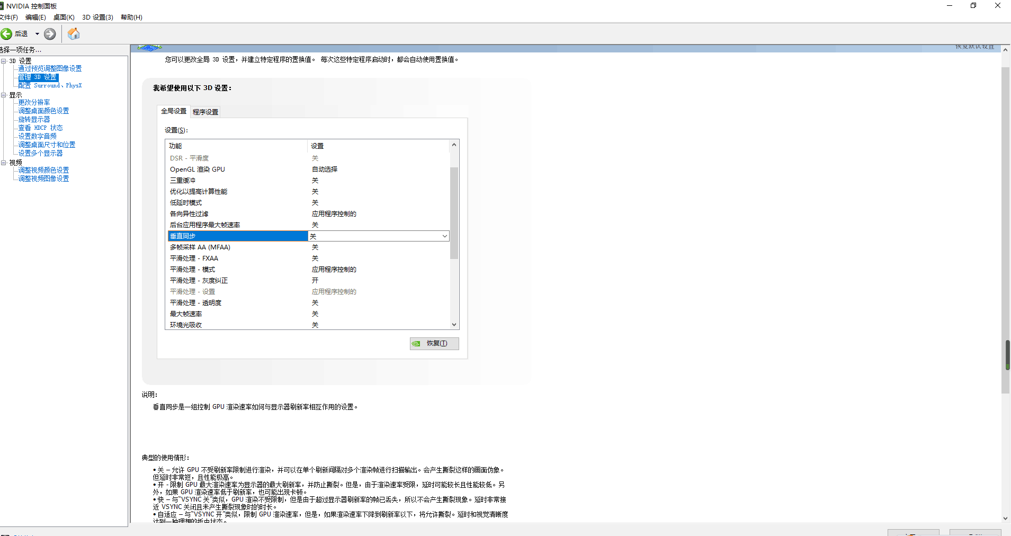Select the 平滑处理 - 灰度纠正 row
The image size is (1011, 536).
(x=308, y=281)
